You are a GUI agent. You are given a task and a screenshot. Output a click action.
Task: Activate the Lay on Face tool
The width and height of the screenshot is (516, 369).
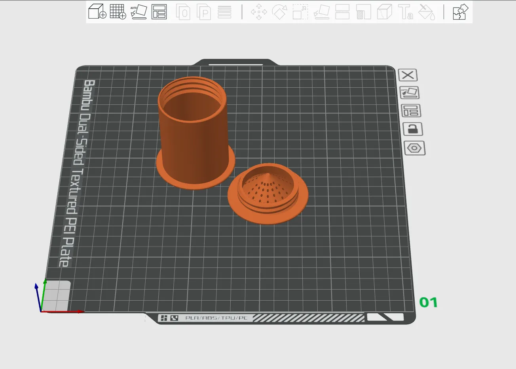pyautogui.click(x=321, y=12)
